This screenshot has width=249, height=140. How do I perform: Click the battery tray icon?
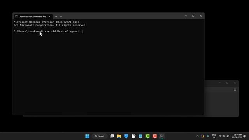point(228,136)
